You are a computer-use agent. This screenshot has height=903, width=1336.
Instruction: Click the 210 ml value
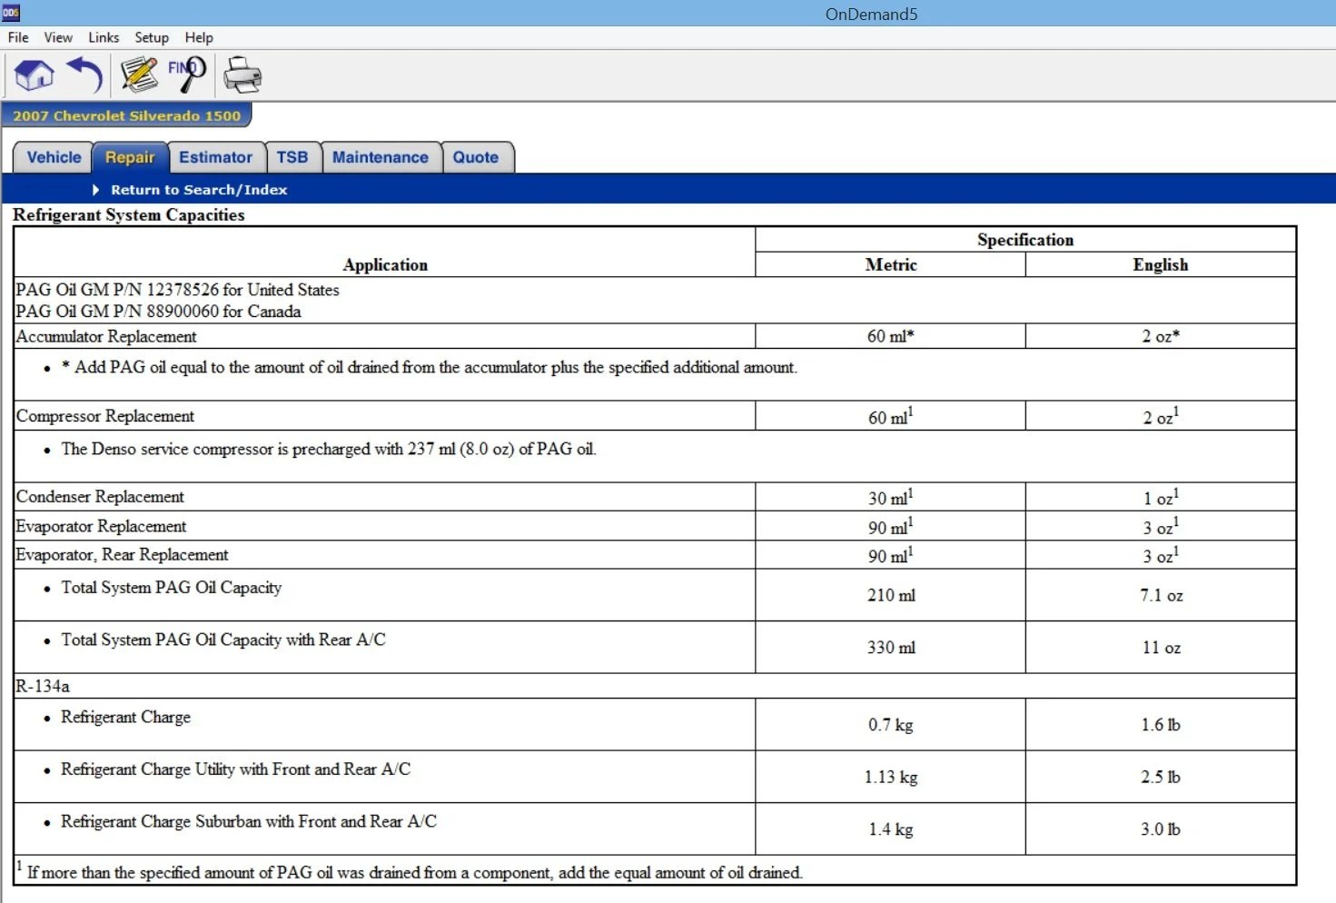891,595
